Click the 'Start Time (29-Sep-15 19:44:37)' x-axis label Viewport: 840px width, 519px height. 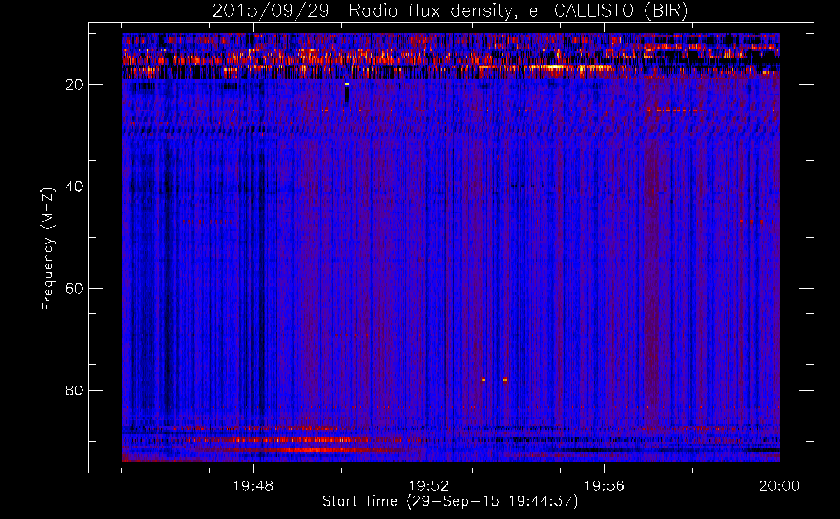coord(450,501)
